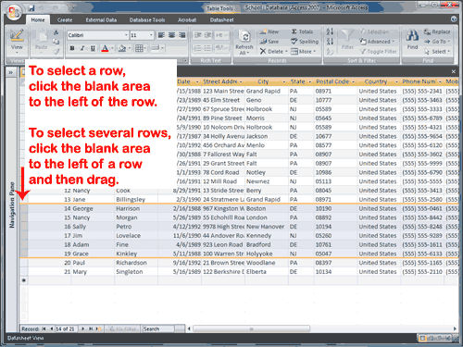This screenshot has height=347, width=463.
Task: Apply center text alignment
Action: (x=171, y=35)
